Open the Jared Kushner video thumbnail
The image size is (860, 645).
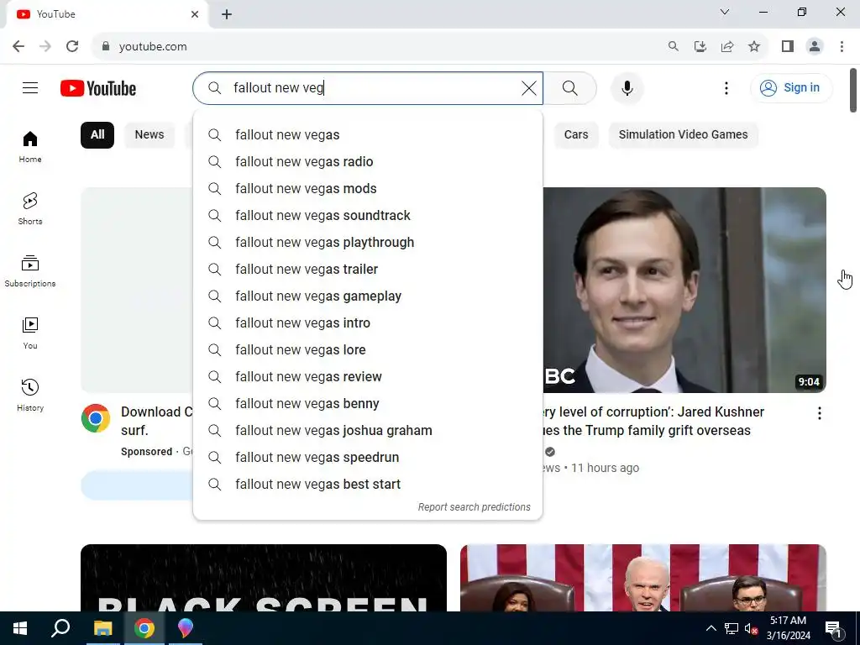coord(684,290)
